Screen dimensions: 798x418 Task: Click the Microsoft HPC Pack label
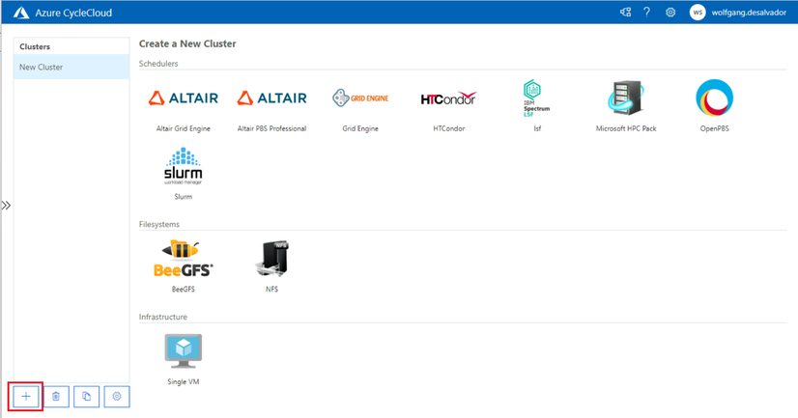click(626, 128)
